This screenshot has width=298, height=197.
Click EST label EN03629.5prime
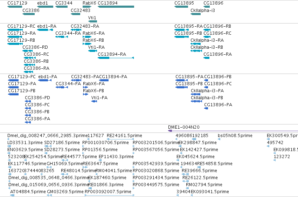25,149
